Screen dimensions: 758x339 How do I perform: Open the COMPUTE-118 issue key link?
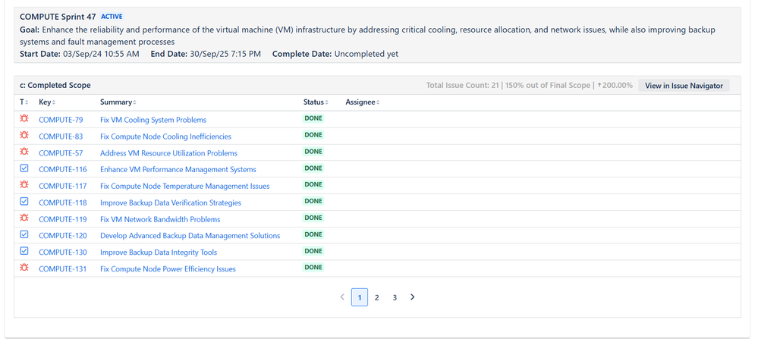(63, 202)
